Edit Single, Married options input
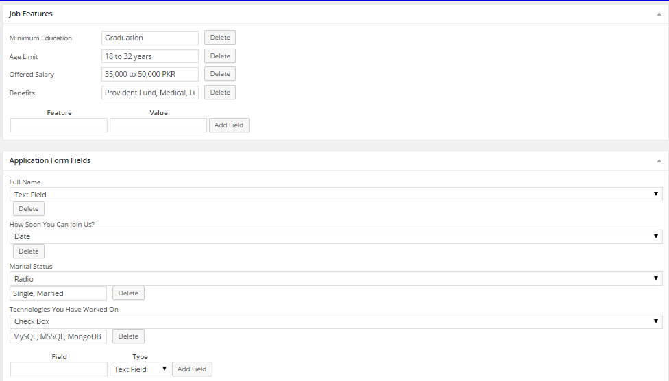669x381 pixels. 58,293
